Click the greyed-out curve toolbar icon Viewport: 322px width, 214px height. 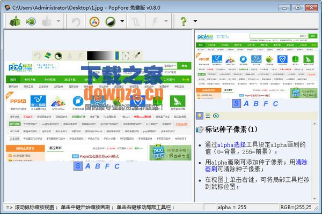pos(136,21)
